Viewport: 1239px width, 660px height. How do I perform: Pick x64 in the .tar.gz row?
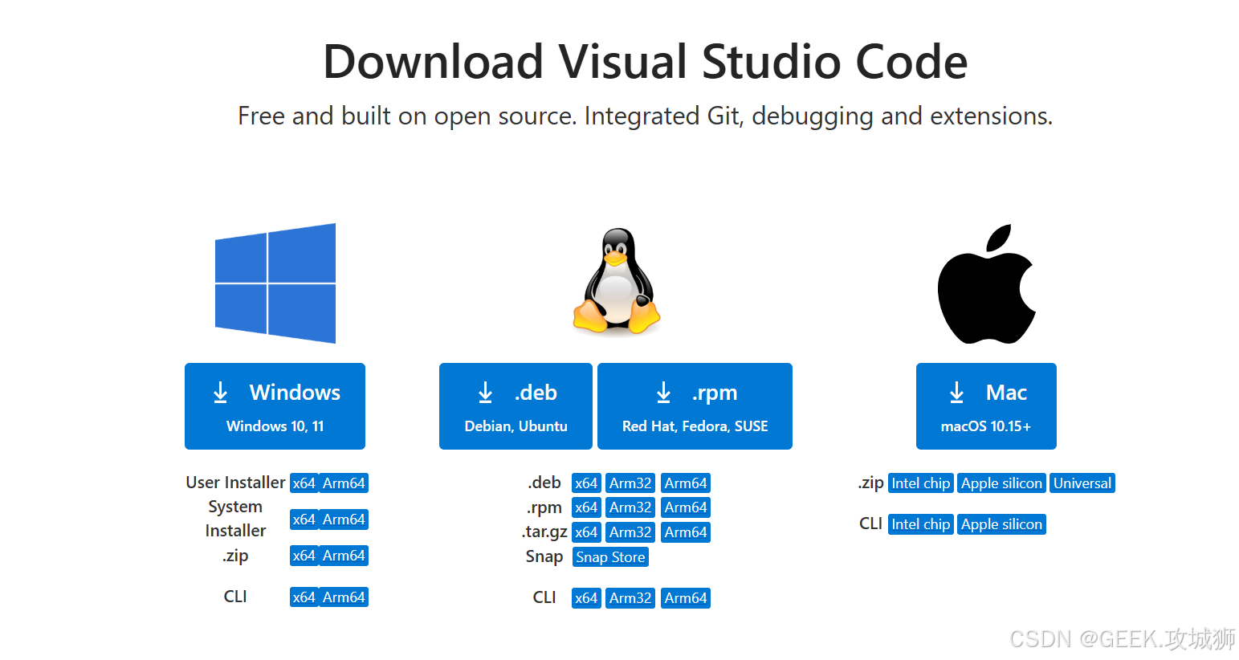[586, 532]
